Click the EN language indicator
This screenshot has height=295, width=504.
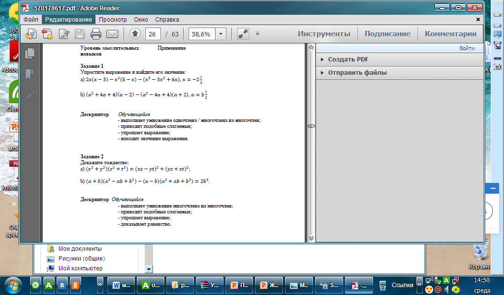click(382, 285)
